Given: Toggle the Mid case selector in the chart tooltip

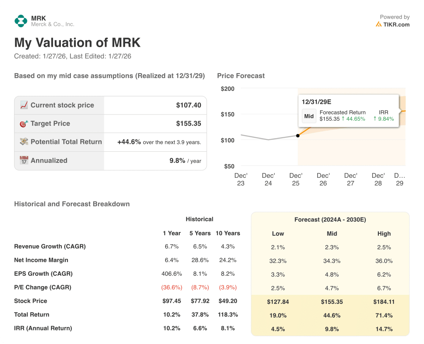Looking at the screenshot, I should [x=308, y=116].
